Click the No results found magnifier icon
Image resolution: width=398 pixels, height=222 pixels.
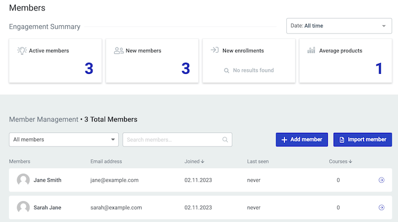click(x=227, y=70)
